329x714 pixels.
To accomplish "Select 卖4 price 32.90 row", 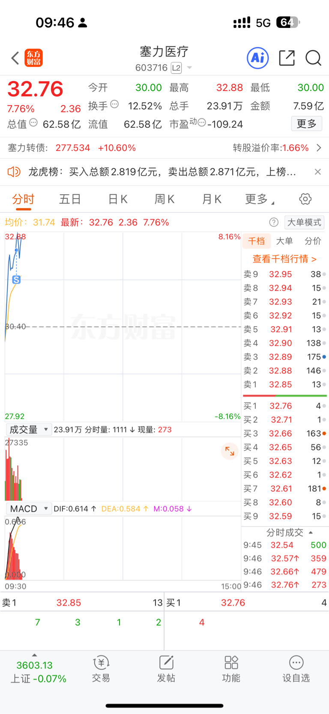I will pyautogui.click(x=284, y=343).
